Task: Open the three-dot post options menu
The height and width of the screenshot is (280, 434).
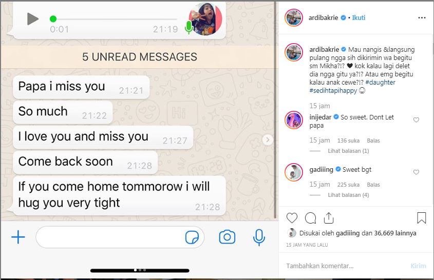Action: [422, 17]
